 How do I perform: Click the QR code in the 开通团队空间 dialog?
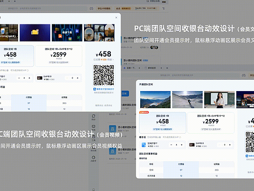click(x=250, y=142)
